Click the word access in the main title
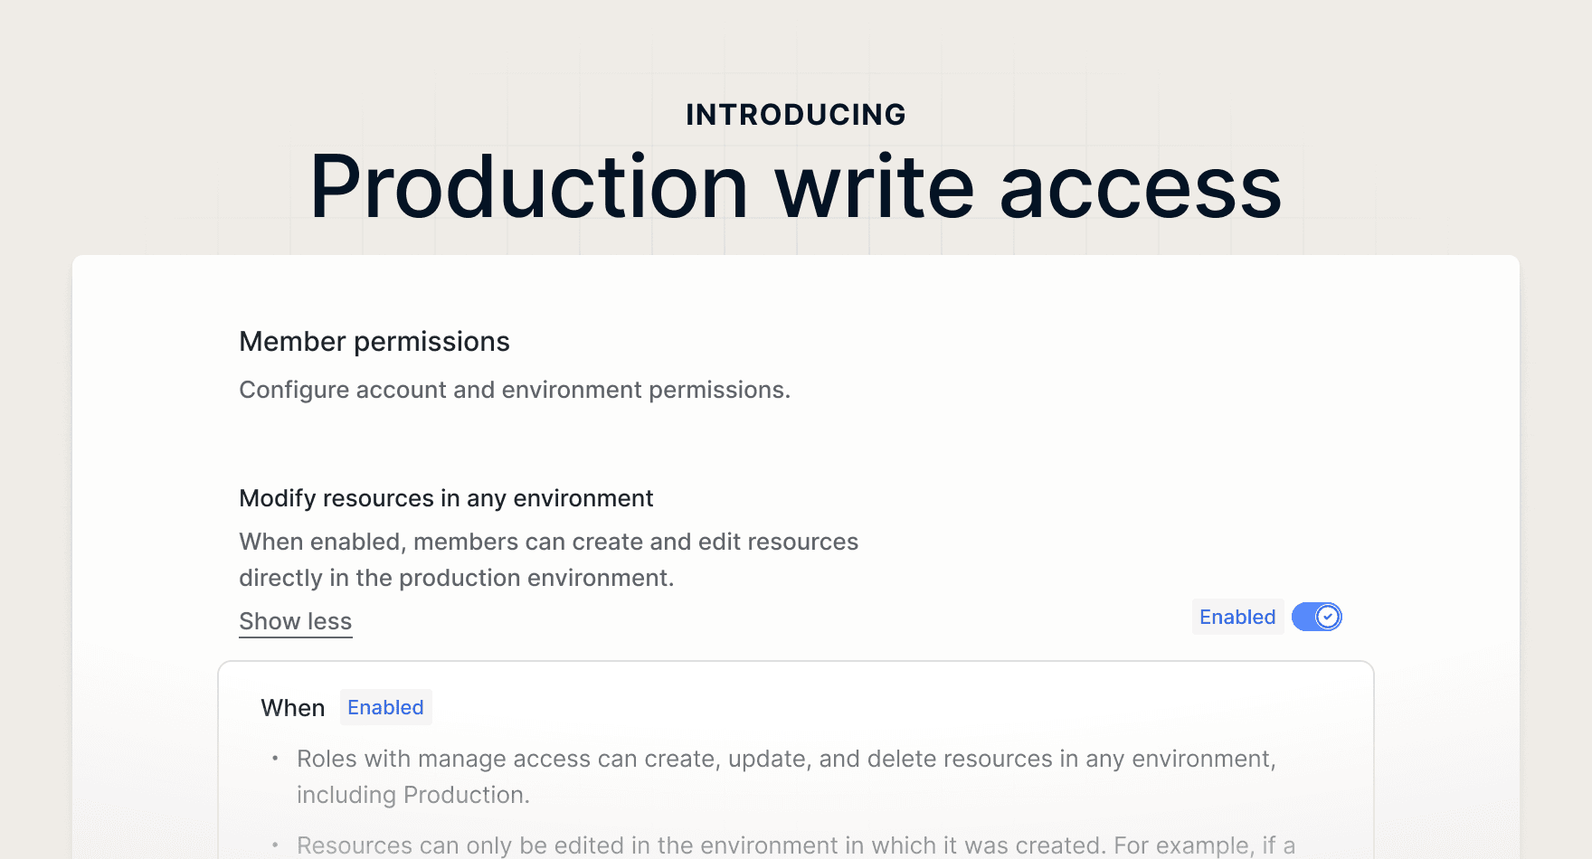Viewport: 1592px width, 859px height. pyautogui.click(x=1140, y=187)
